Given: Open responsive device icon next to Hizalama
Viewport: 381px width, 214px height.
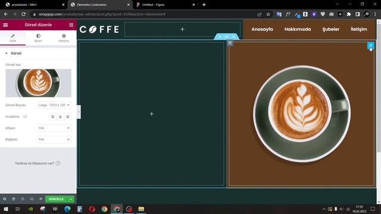Looking at the screenshot, I should [25, 117].
